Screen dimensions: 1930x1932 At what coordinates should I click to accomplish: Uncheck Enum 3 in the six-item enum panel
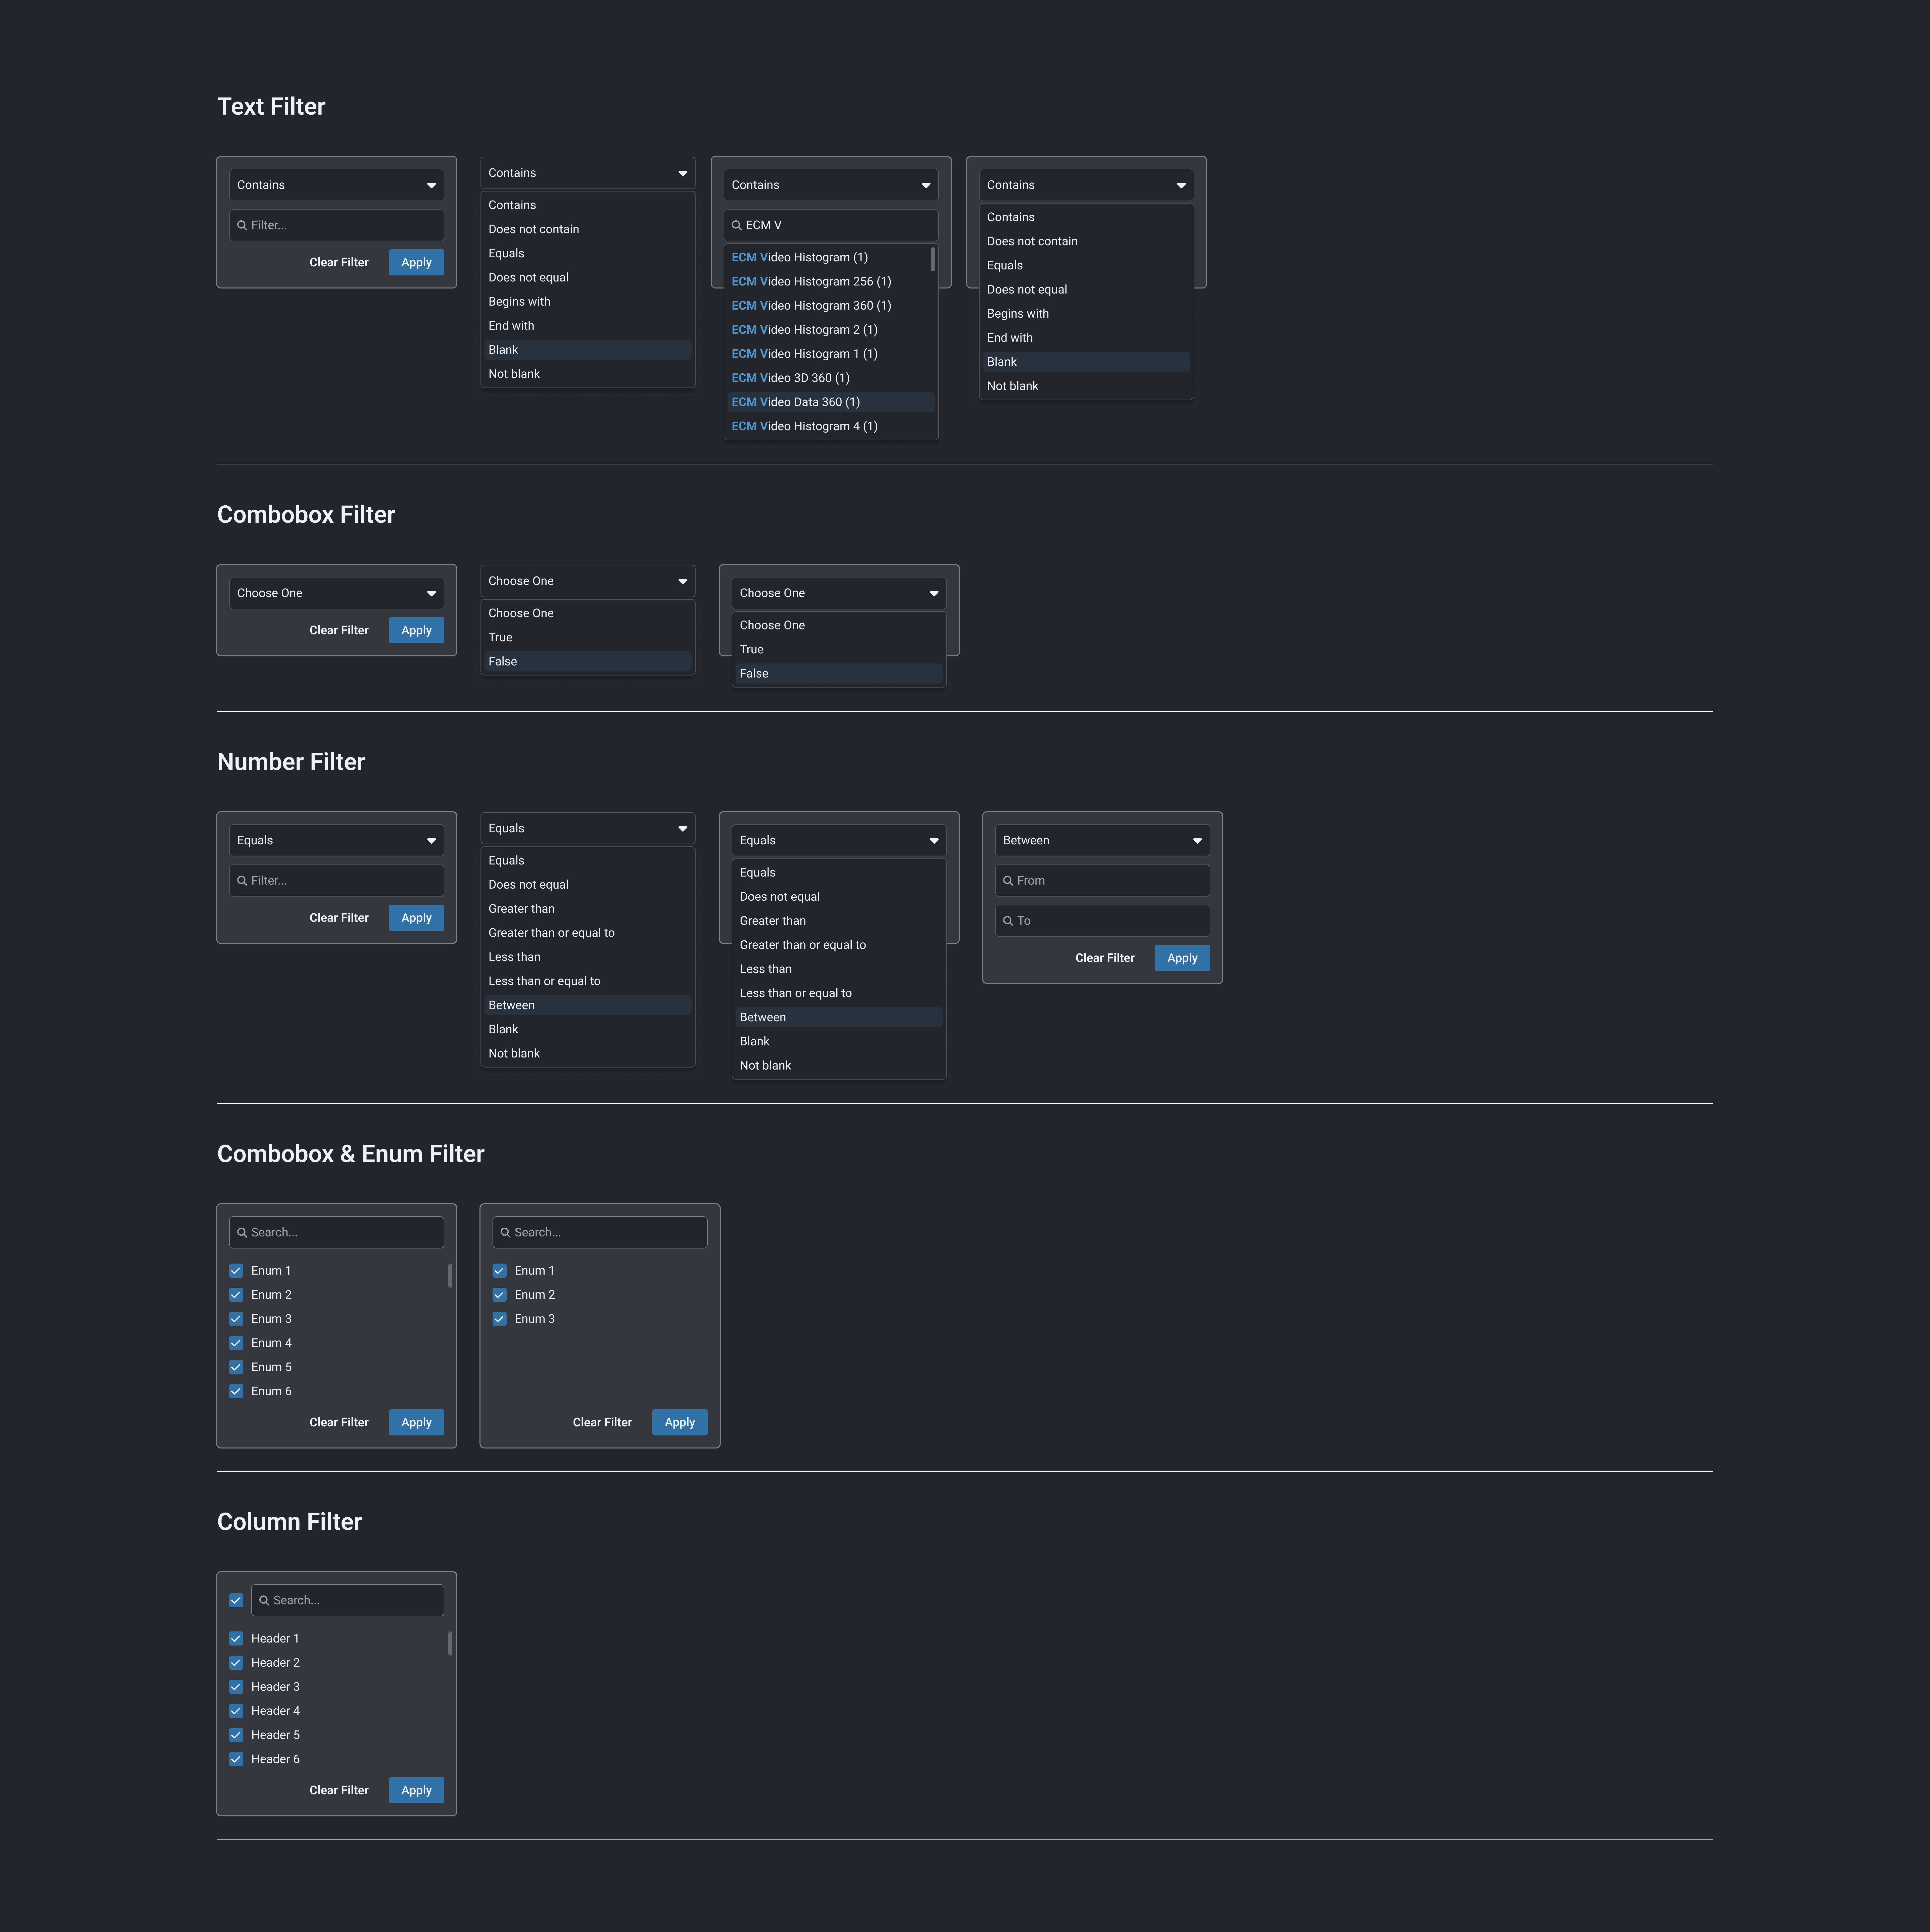pos(236,1319)
